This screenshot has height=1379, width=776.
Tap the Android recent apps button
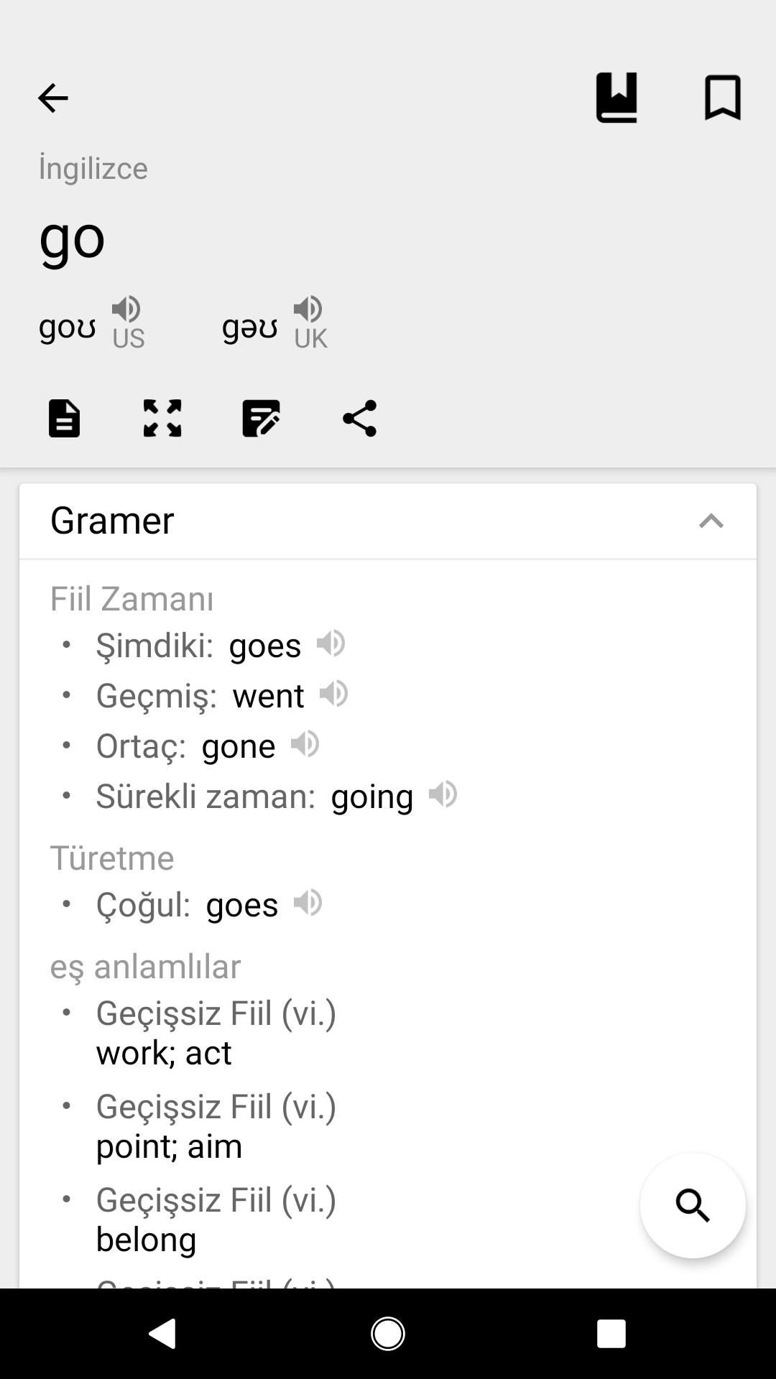coord(611,1334)
